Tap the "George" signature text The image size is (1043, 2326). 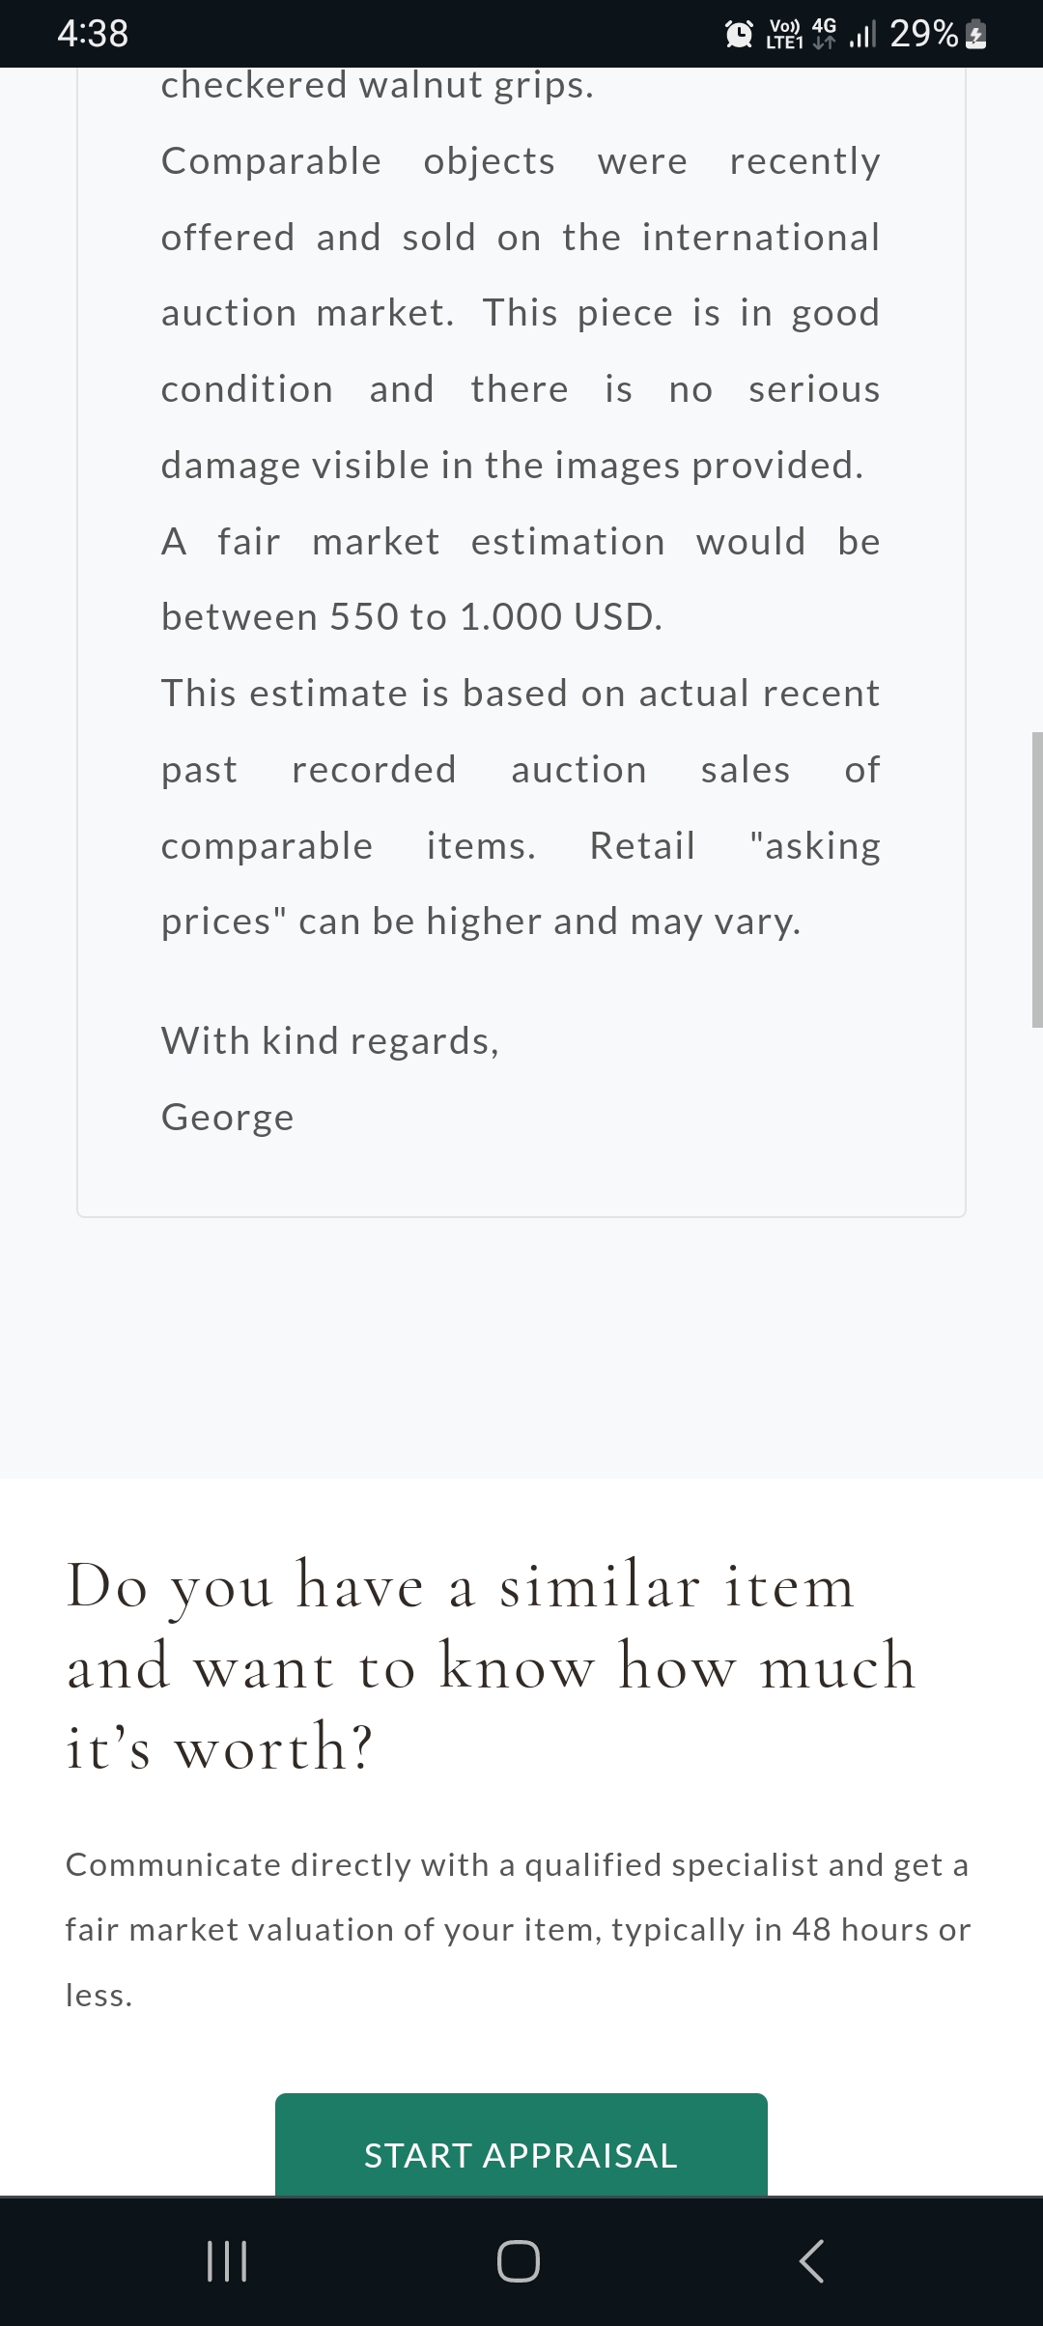point(228,1118)
